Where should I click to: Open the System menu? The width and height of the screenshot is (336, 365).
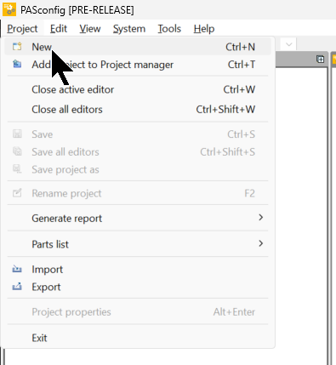point(129,29)
